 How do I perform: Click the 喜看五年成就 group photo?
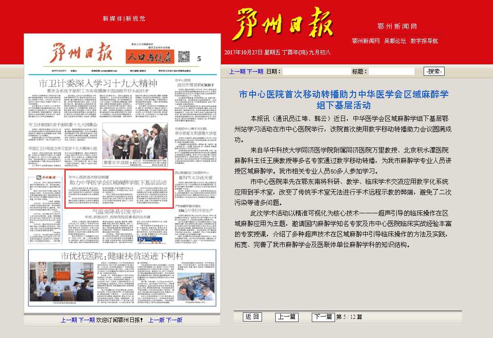pyautogui.click(x=135, y=142)
